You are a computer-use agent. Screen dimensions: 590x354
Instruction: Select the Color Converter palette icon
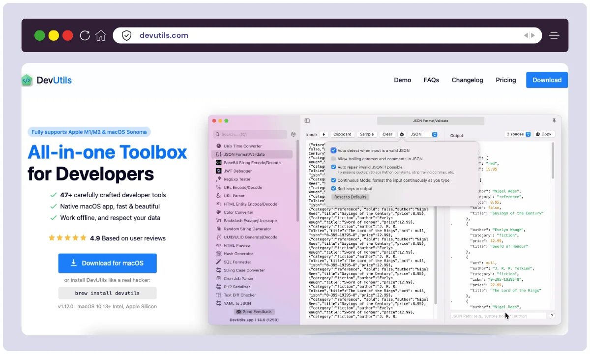[219, 212]
